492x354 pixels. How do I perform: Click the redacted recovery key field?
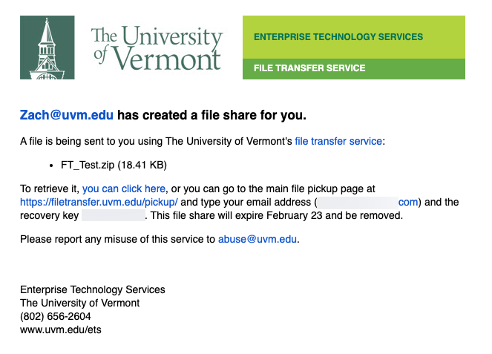coord(114,216)
